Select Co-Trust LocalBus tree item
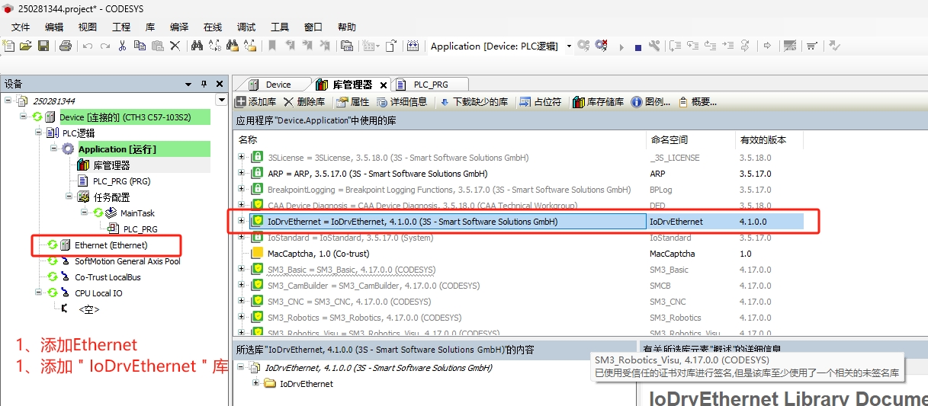The width and height of the screenshot is (928, 406). tap(108, 277)
